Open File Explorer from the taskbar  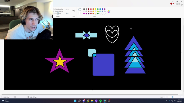click(x=92, y=101)
